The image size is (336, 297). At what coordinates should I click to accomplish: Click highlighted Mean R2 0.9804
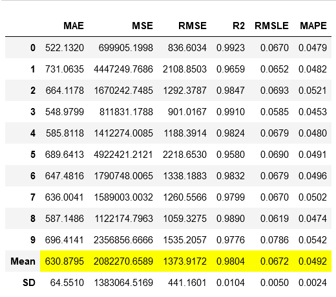[231, 261]
